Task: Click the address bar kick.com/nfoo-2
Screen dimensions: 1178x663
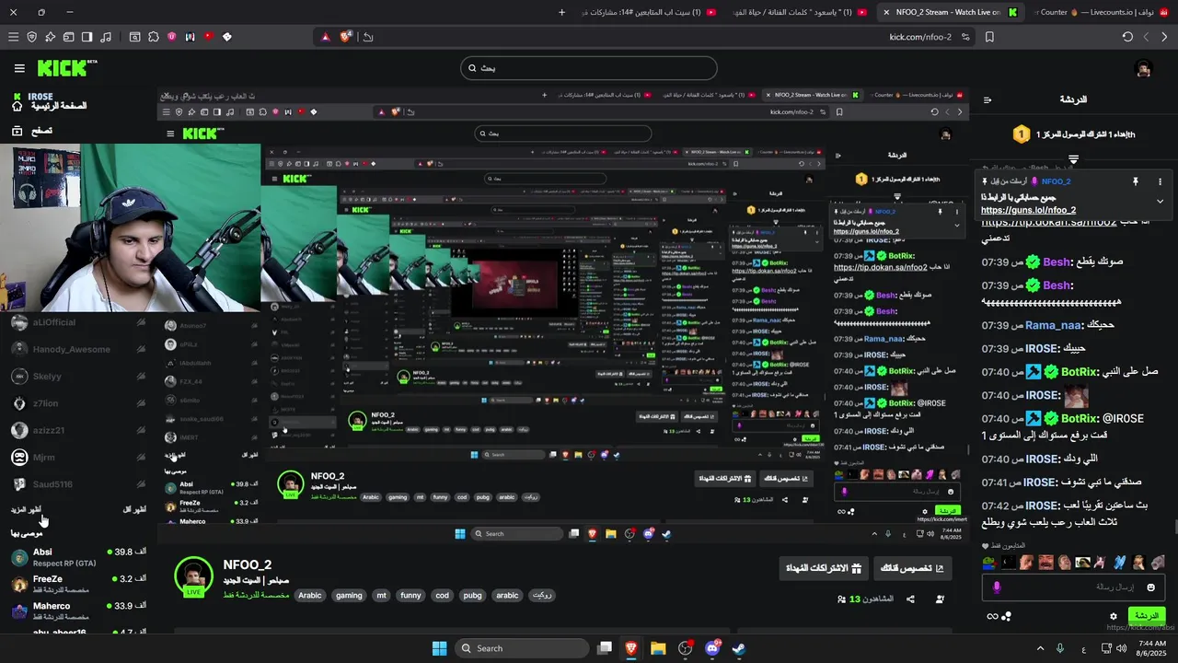Action: [920, 37]
